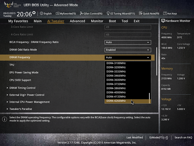Open Search on FAQ link
Viewport: 194px width, 146px height.
183,138
